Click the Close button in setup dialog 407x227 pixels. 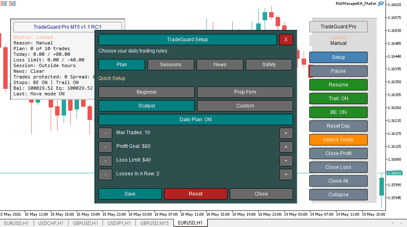click(x=261, y=194)
